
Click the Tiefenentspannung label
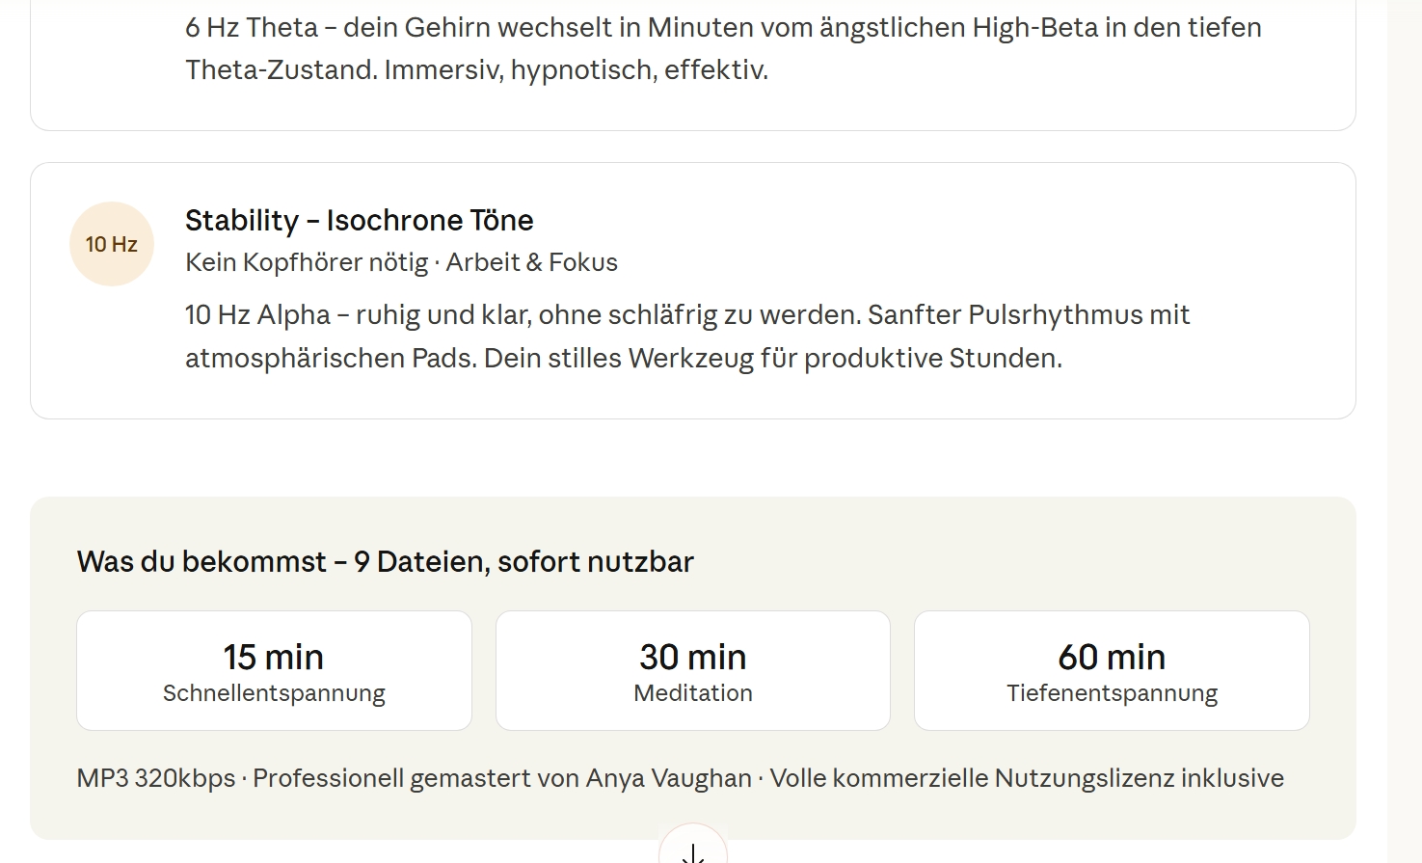(1112, 693)
